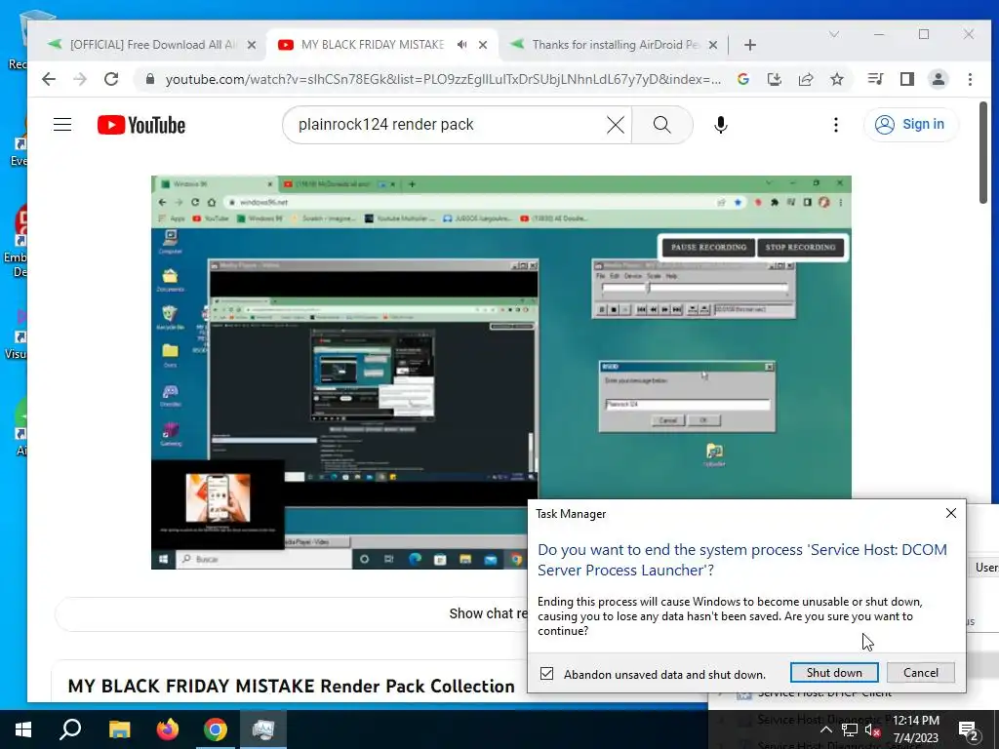Open YouTube settings three-dot menu
The height and width of the screenshot is (749, 999).
(835, 125)
